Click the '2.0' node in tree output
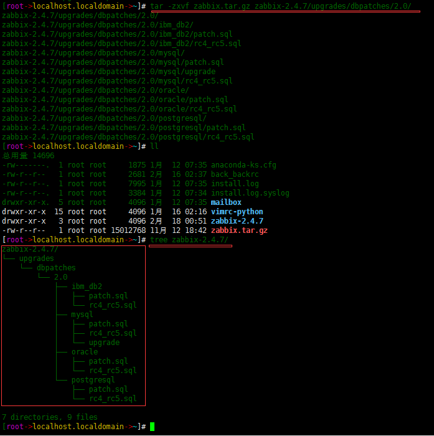The width and height of the screenshot is (434, 436). (60, 277)
